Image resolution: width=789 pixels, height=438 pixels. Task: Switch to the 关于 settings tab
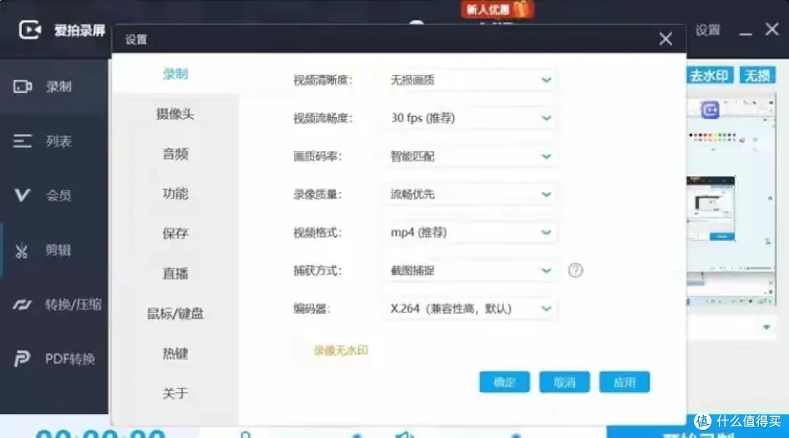click(175, 393)
